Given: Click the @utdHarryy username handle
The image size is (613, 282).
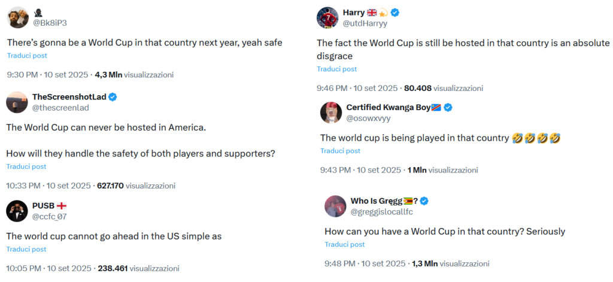Looking at the screenshot, I should (365, 23).
